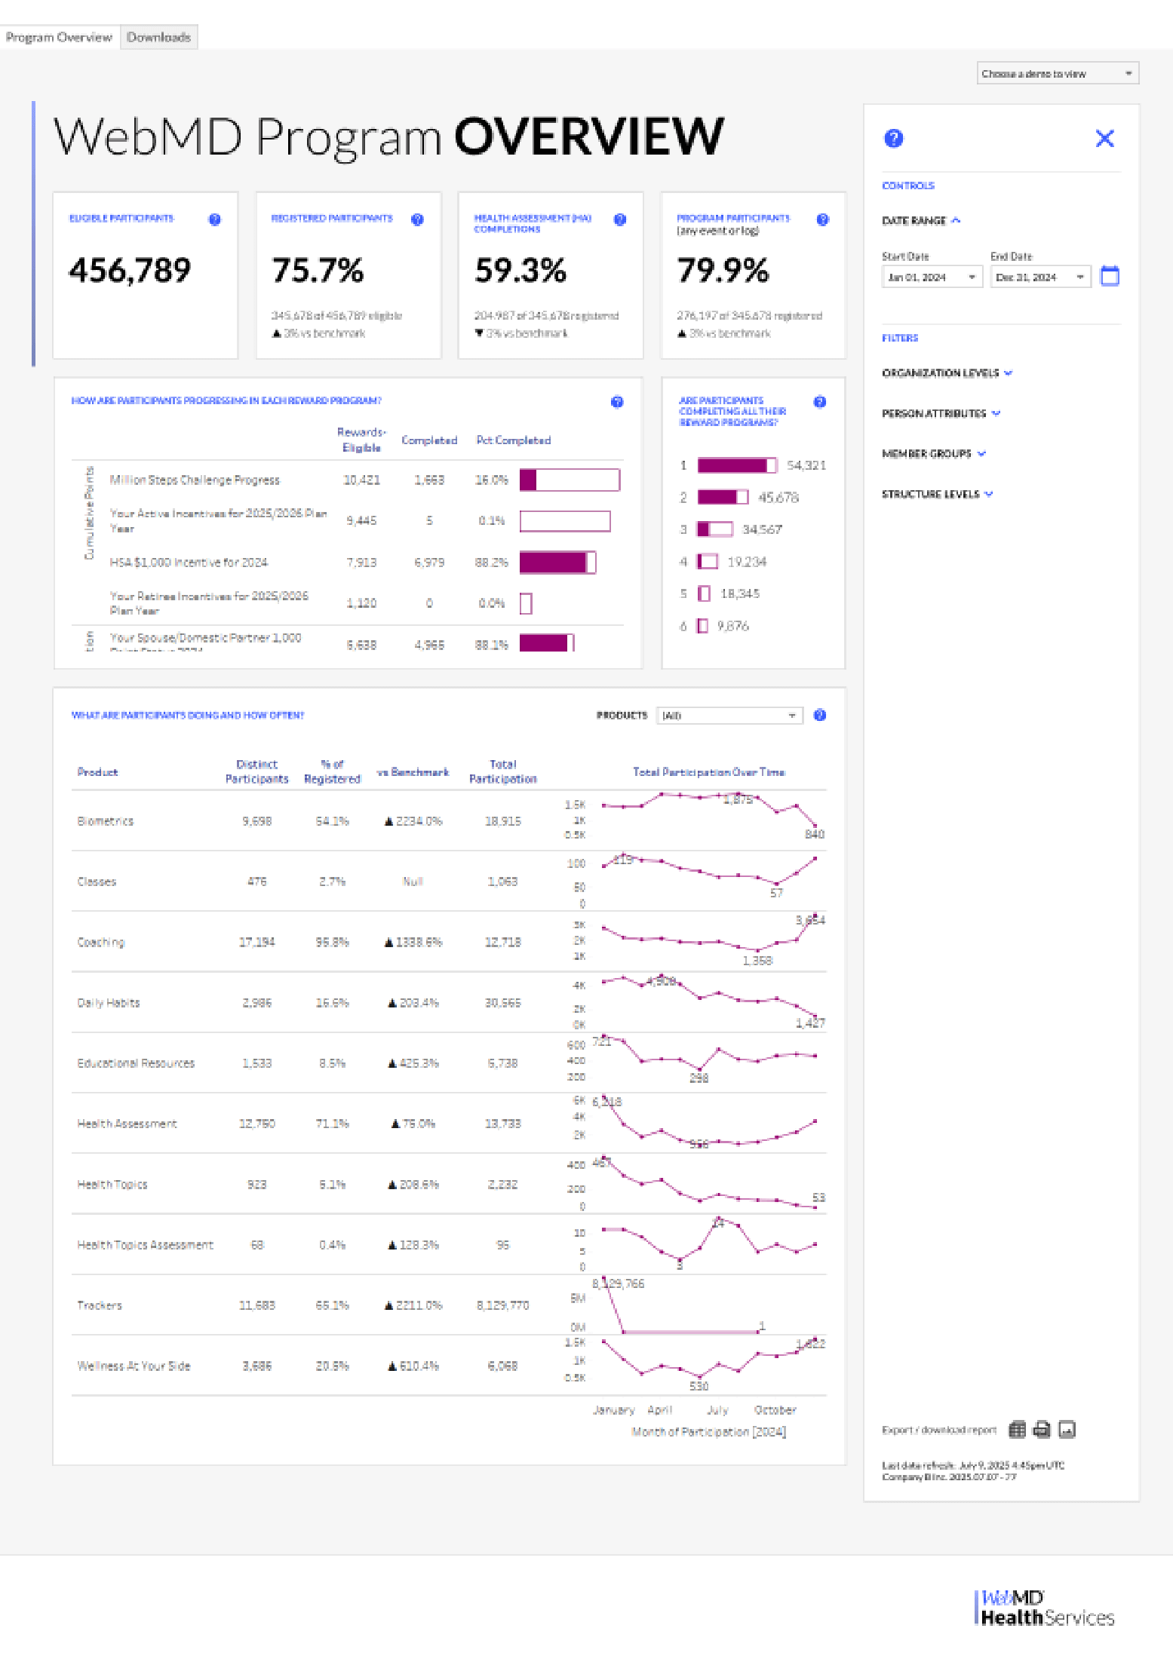This screenshot has width=1173, height=1662.
Task: Click help icon on Eligible Participants card
Action: tap(215, 219)
